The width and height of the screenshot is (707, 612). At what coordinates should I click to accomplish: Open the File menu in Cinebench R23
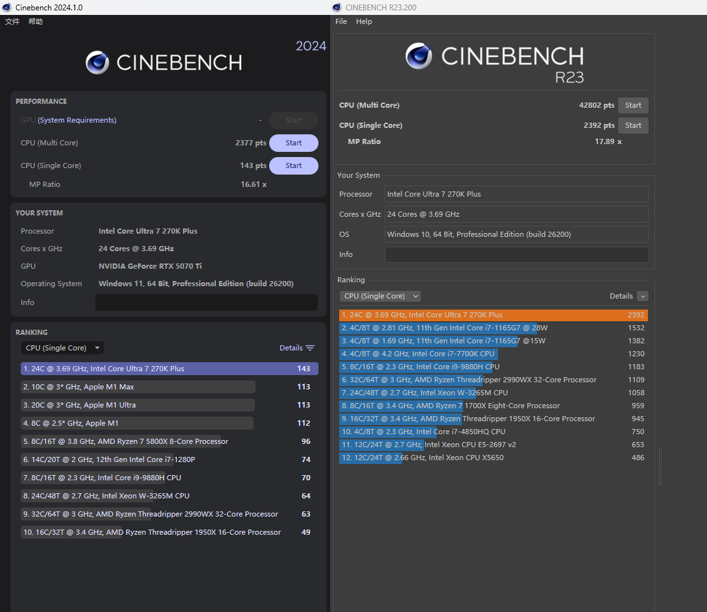point(341,21)
